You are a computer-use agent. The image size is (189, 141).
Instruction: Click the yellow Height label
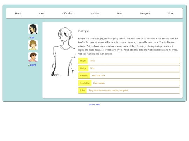pyautogui.click(x=83, y=61)
